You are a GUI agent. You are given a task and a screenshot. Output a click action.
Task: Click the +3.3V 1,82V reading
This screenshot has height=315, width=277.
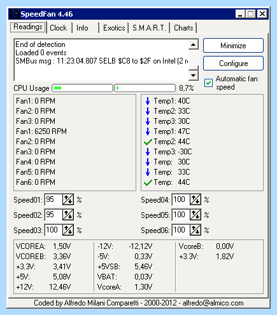click(x=206, y=257)
